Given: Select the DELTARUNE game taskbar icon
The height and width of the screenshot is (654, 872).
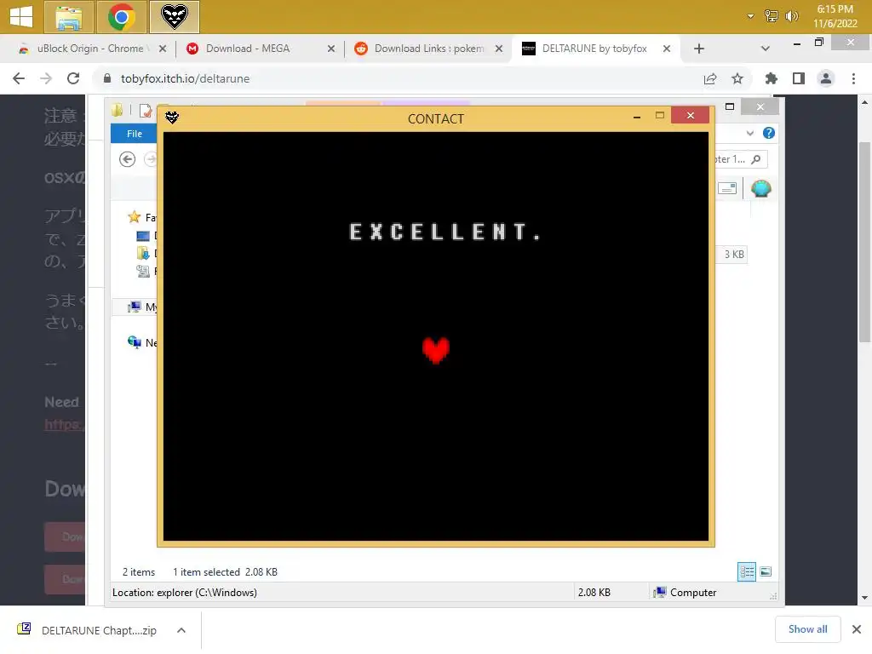Looking at the screenshot, I should (x=174, y=17).
